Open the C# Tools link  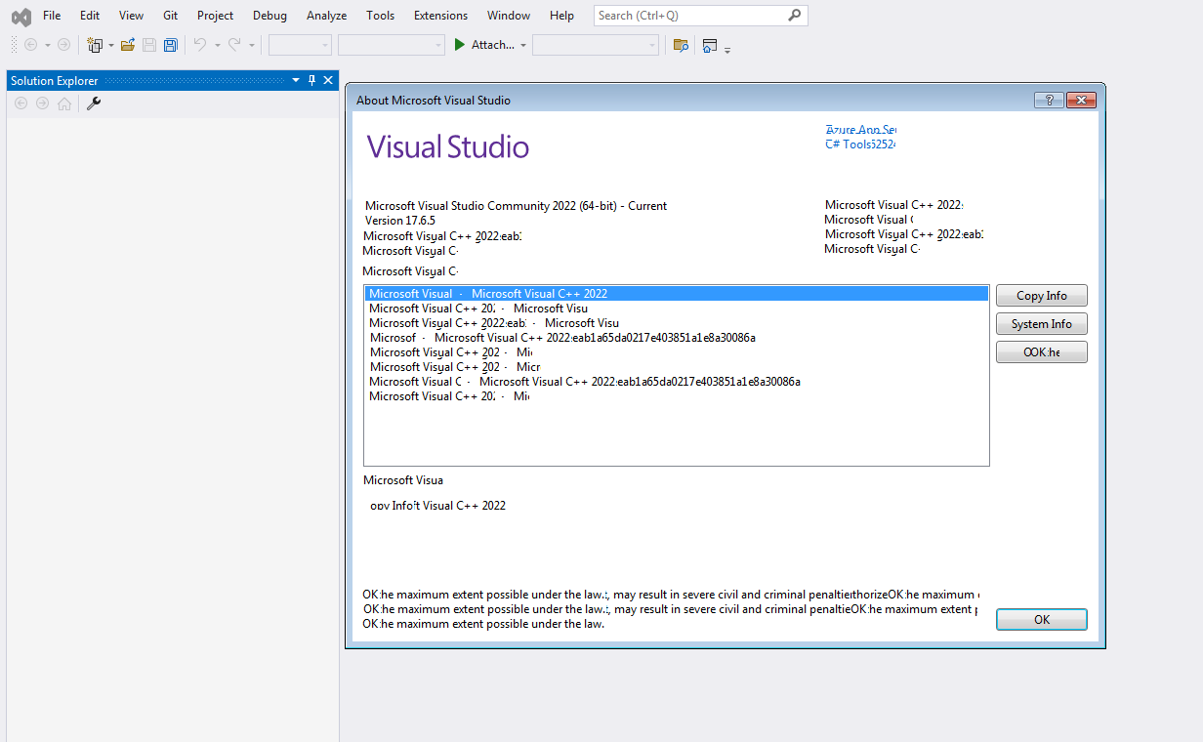click(x=860, y=144)
